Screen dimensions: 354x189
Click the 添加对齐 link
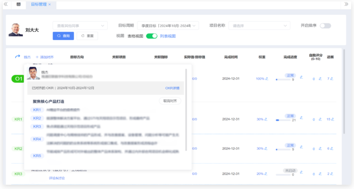[x=44, y=57]
